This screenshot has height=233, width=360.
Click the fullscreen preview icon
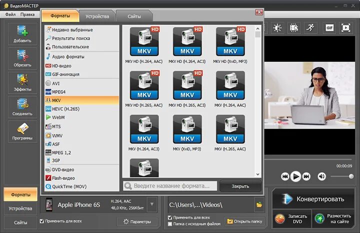click(x=346, y=28)
